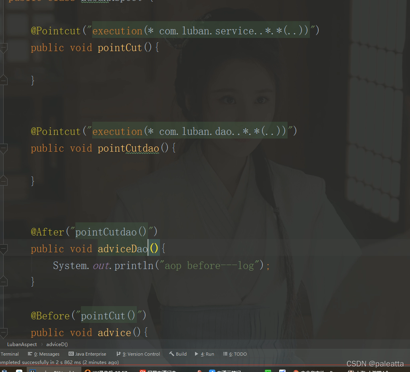Collapse the pointCut() method fold marker
Screen dimensions: 410x372
coord(4,48)
